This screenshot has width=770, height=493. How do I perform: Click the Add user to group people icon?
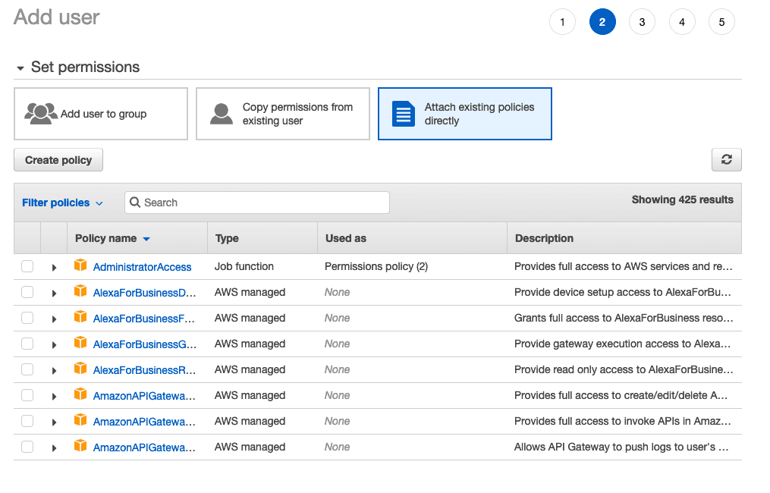41,114
